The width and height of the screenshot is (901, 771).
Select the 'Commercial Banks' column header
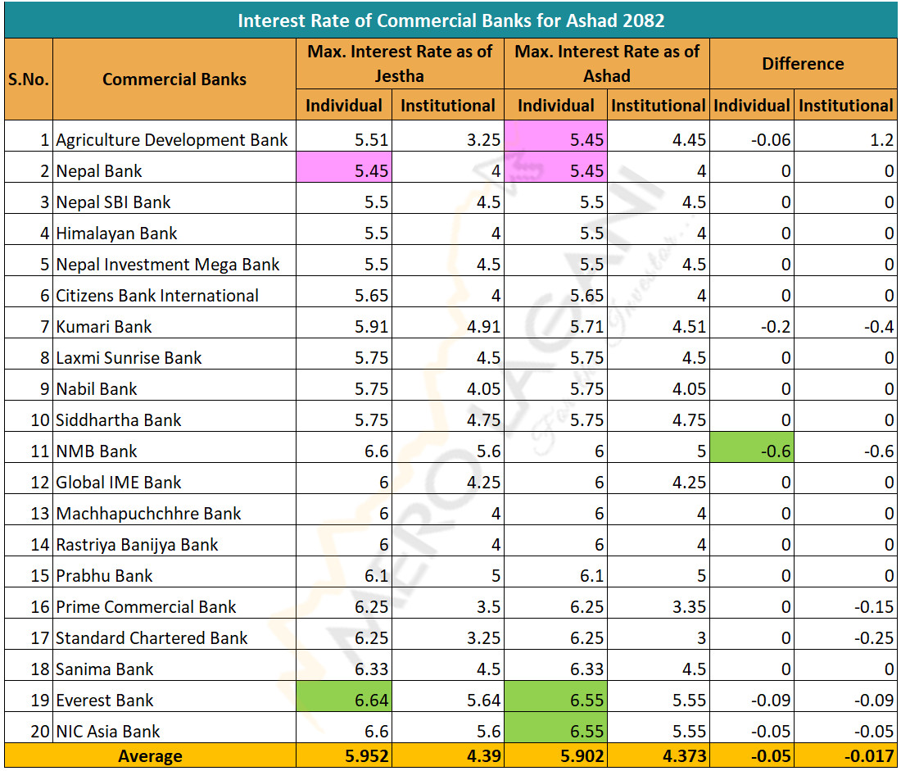pyautogui.click(x=174, y=79)
